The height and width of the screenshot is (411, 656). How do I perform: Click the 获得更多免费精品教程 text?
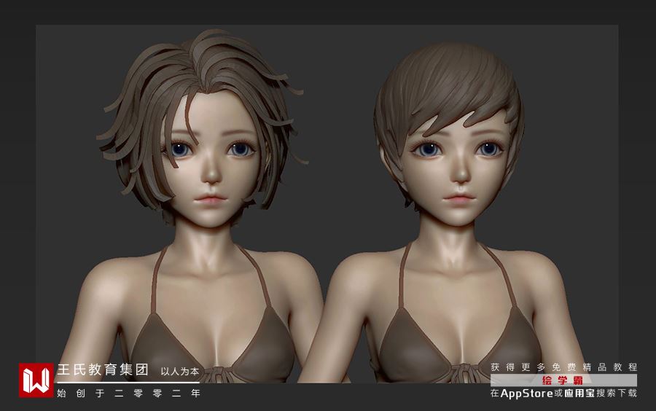tap(564, 367)
